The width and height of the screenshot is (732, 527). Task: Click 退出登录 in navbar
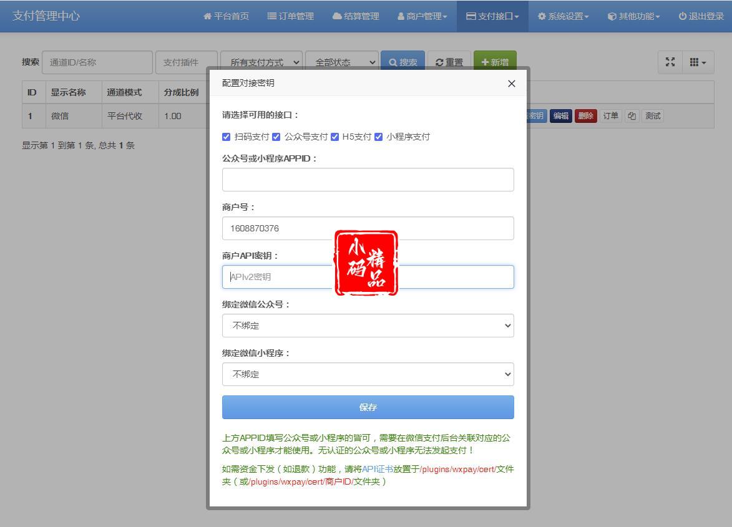[x=701, y=16]
